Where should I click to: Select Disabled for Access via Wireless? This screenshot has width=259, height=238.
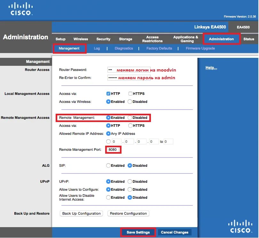(130, 102)
